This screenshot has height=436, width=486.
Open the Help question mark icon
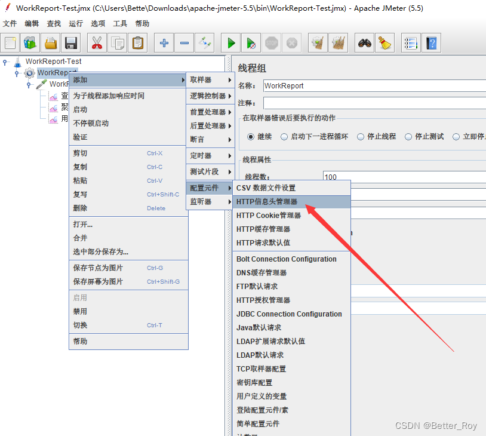432,43
